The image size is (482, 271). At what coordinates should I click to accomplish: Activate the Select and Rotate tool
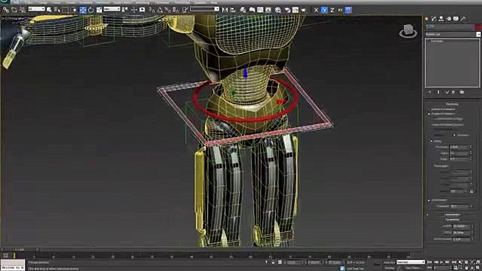coord(91,10)
